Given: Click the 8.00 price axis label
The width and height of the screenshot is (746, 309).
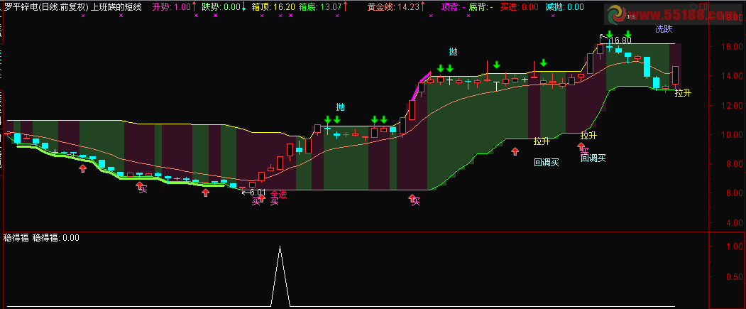Looking at the screenshot, I should pos(734,164).
